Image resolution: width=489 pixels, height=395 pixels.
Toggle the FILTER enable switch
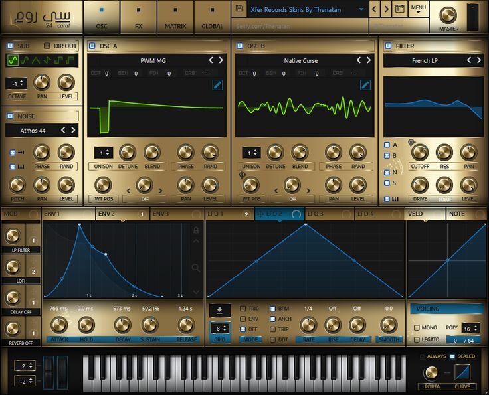click(x=388, y=46)
